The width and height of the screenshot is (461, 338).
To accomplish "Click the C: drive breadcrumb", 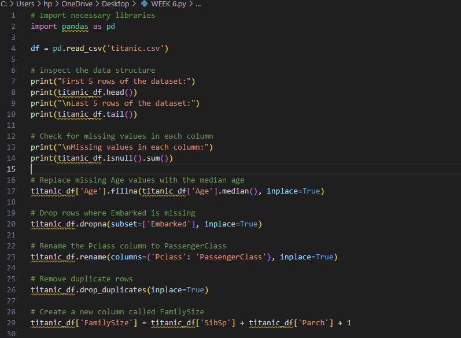I will (x=4, y=4).
